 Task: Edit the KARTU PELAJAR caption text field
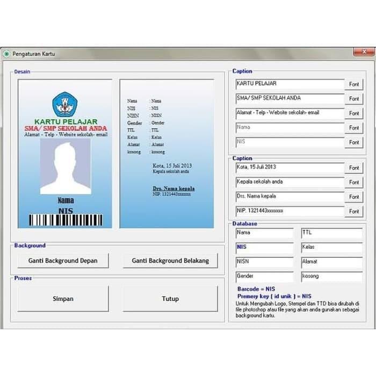(290, 84)
